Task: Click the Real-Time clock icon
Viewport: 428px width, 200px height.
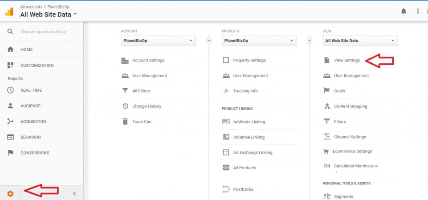Action: tap(10, 90)
